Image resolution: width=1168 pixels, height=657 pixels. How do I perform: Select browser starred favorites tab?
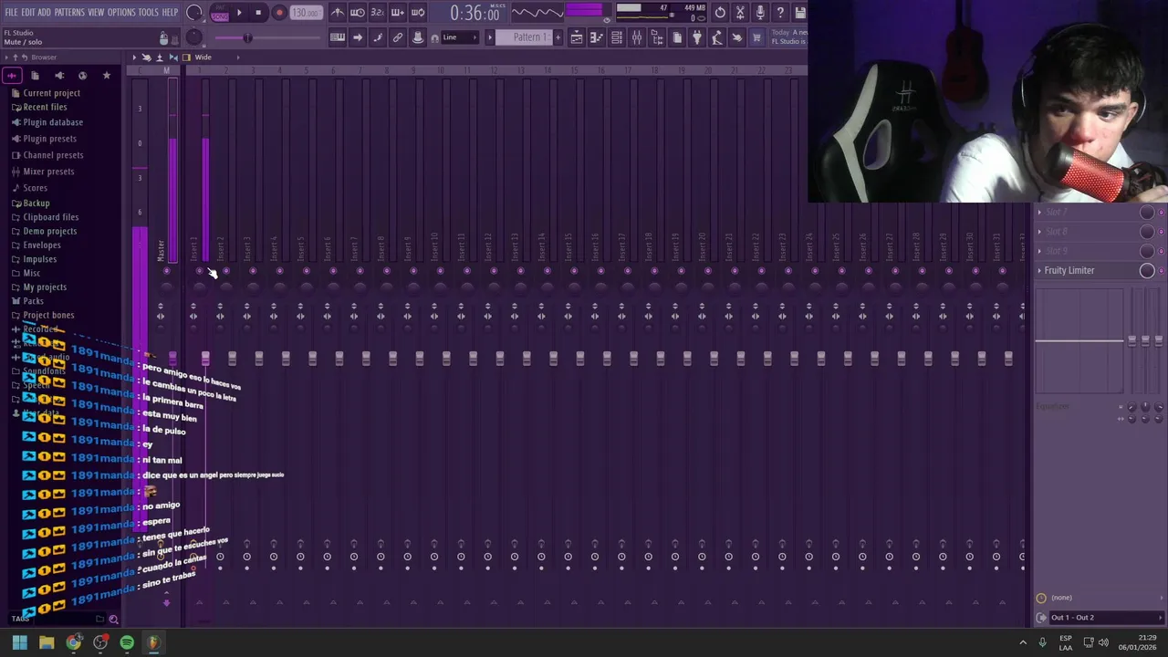click(106, 76)
